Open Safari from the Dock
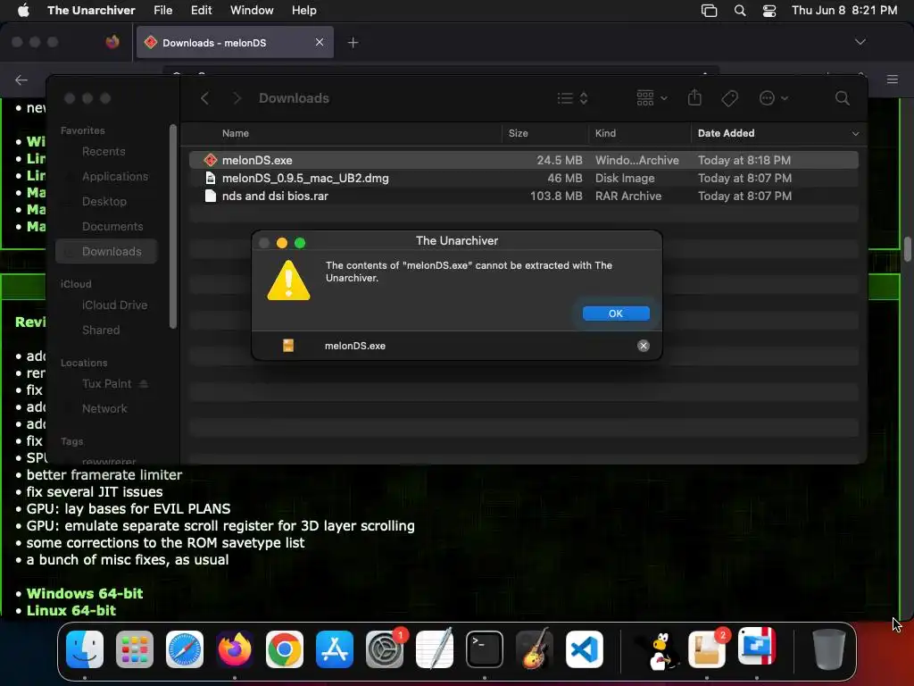Image resolution: width=914 pixels, height=686 pixels. coord(185,648)
